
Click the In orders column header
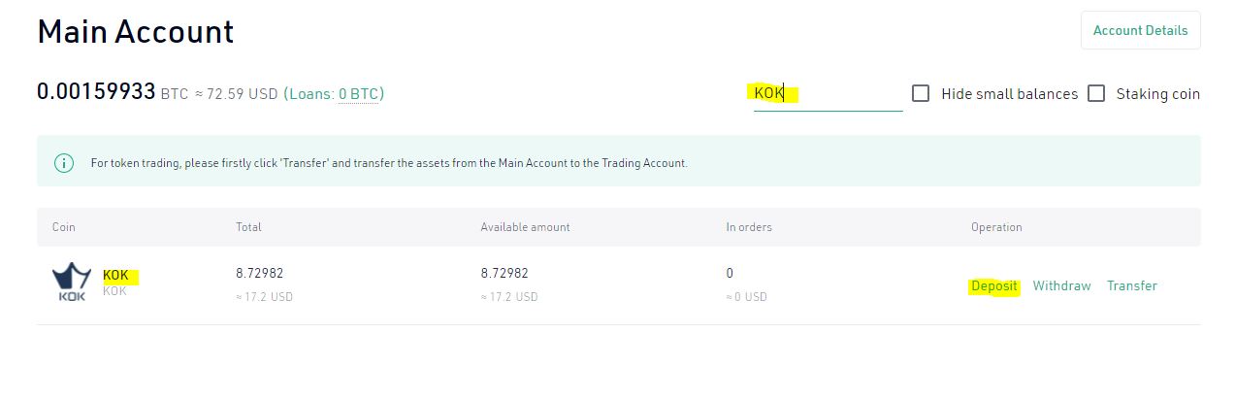(749, 227)
